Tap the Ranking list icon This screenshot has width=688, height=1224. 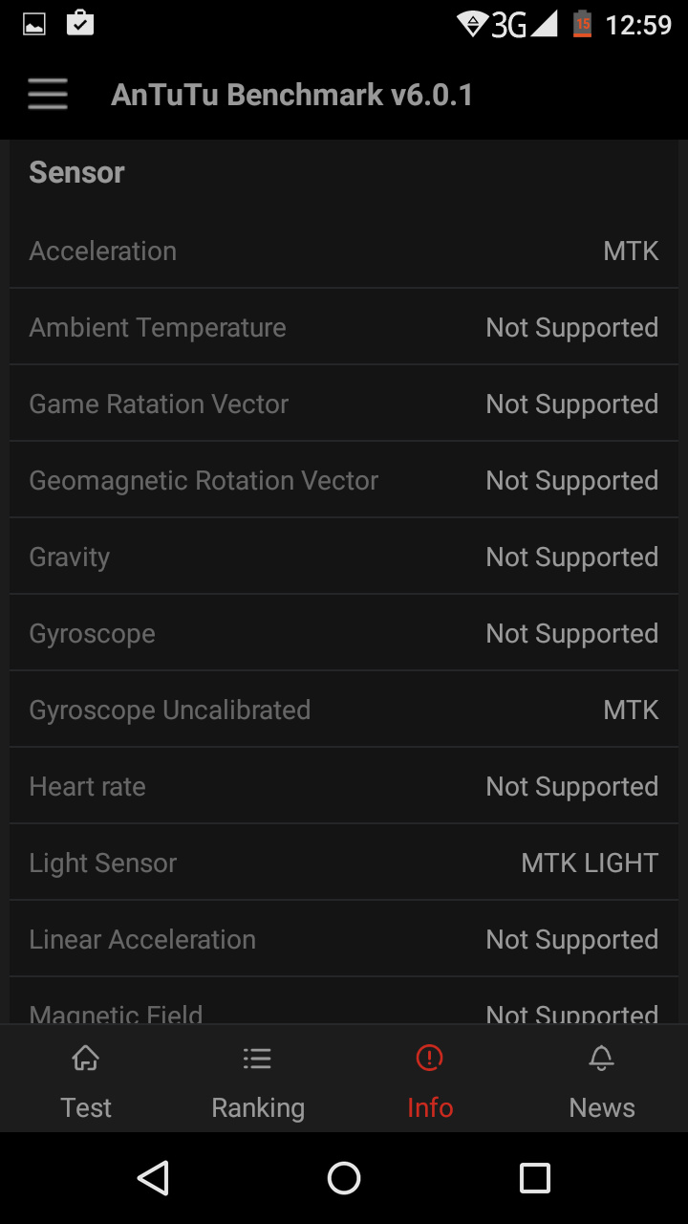click(257, 1059)
